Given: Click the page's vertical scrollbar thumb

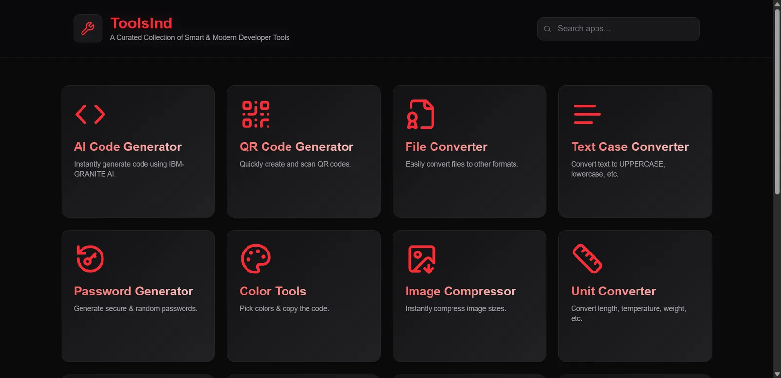Looking at the screenshot, I should 777,102.
